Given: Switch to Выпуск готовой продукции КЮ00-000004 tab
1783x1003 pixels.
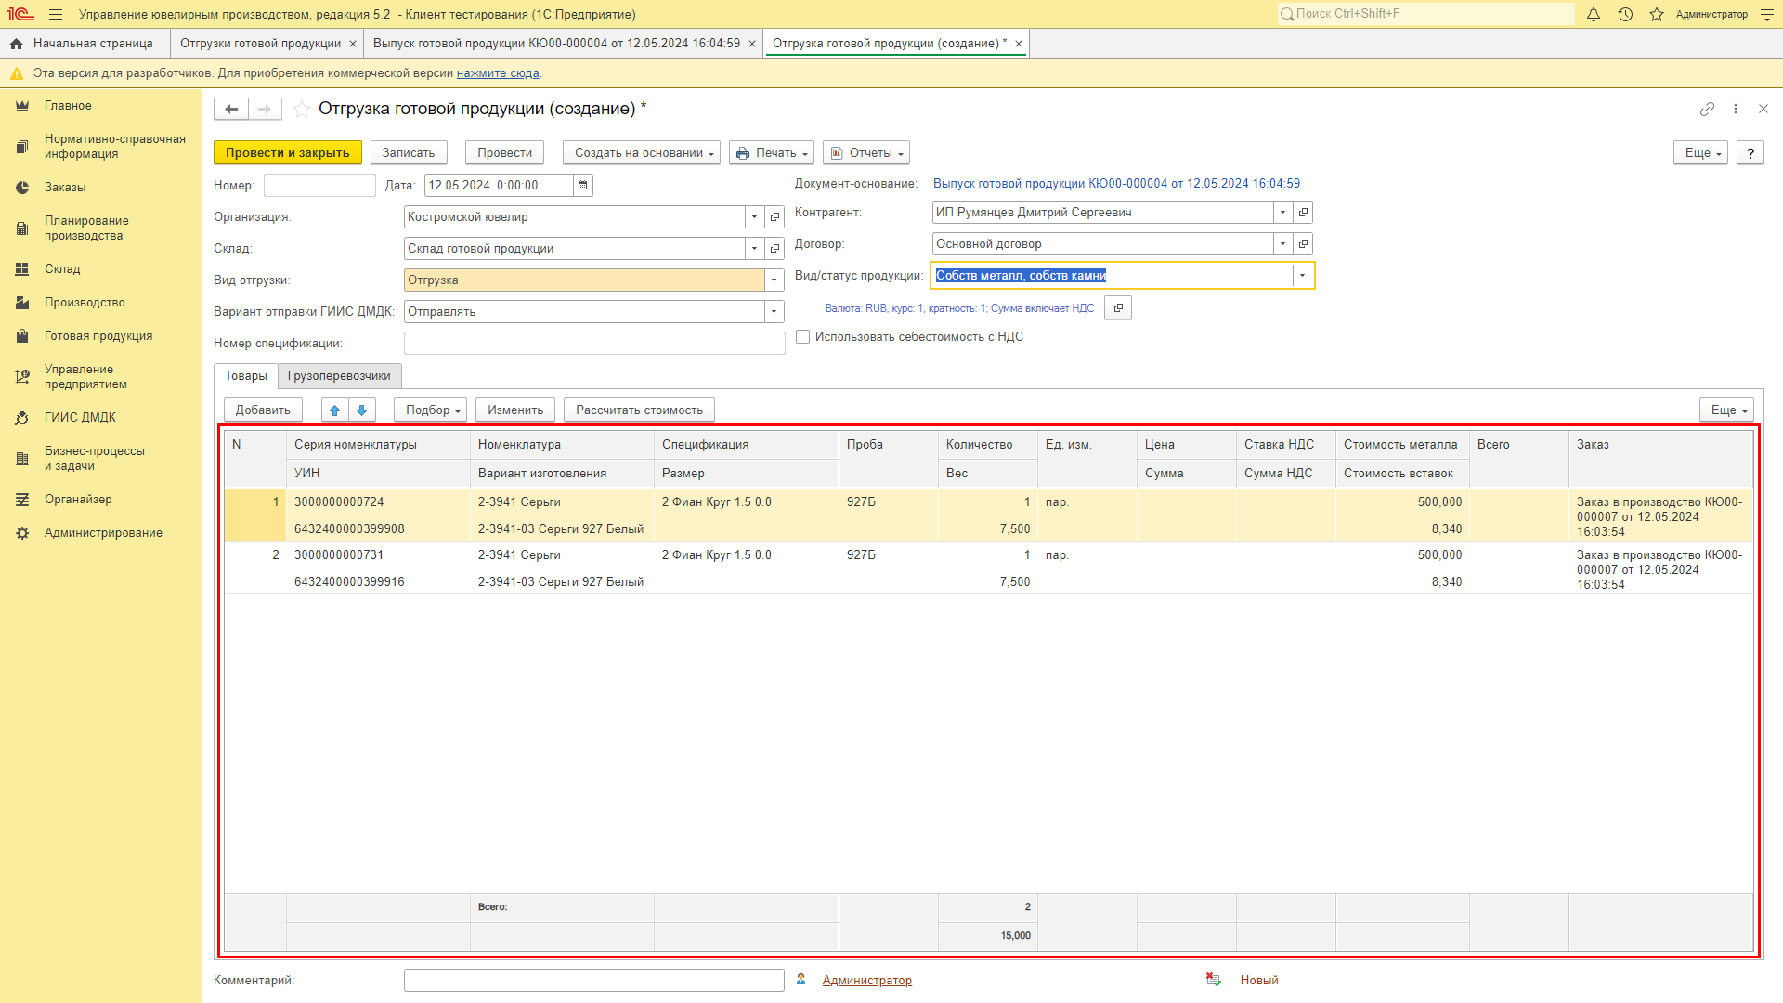Looking at the screenshot, I should [x=556, y=44].
